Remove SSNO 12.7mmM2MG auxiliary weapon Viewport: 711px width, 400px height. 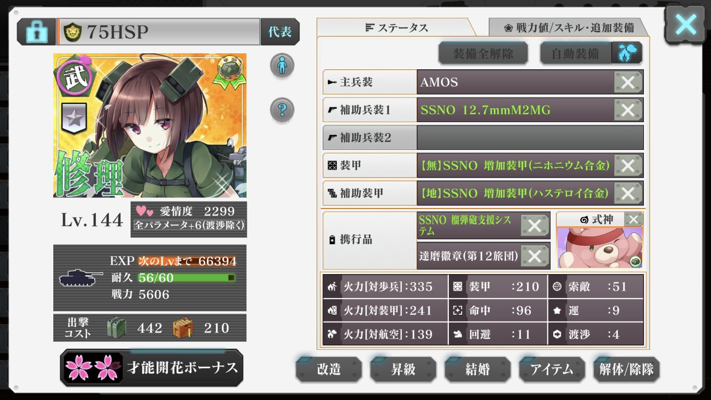click(628, 110)
